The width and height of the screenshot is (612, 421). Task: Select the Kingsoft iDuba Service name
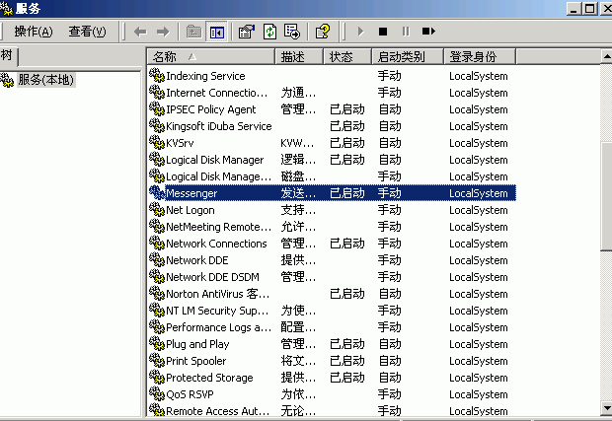click(219, 126)
